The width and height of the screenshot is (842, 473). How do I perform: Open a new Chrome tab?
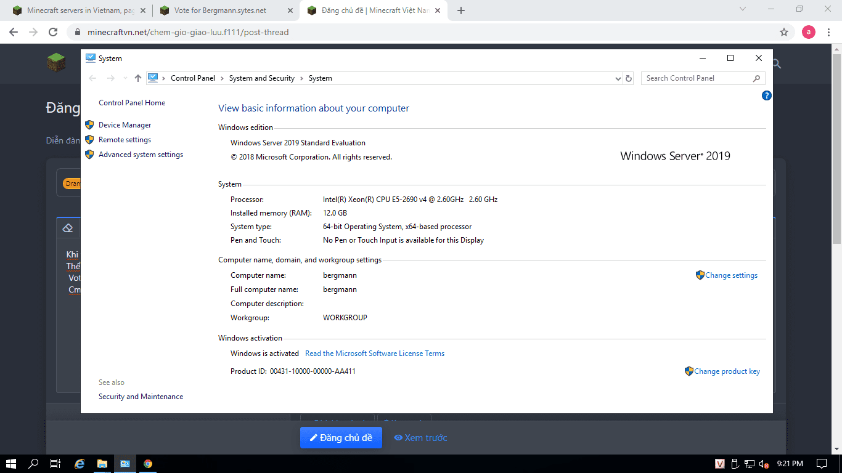pos(461,10)
